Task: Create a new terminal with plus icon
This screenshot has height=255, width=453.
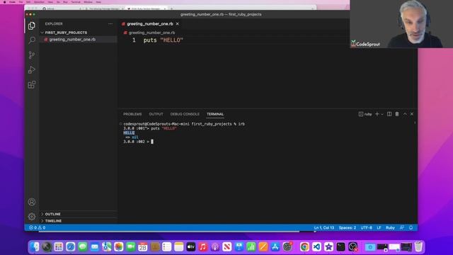Action: (377, 114)
